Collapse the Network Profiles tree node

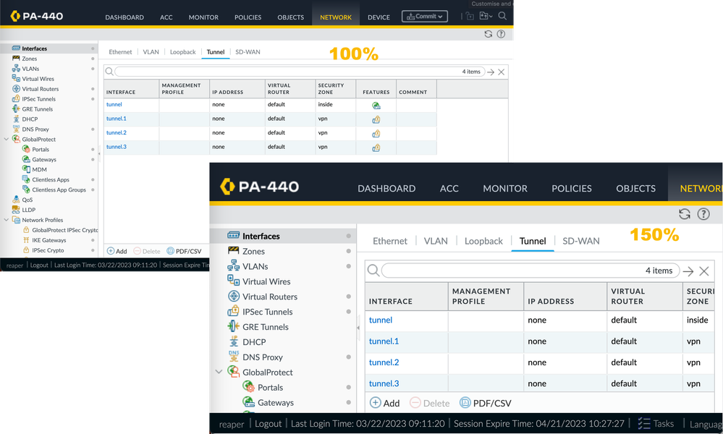coord(7,220)
